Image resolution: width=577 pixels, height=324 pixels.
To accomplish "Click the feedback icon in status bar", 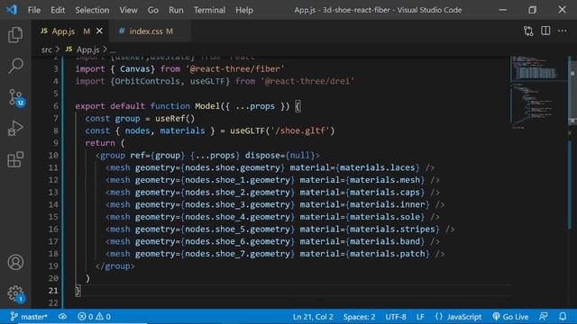I will click(x=544, y=316).
